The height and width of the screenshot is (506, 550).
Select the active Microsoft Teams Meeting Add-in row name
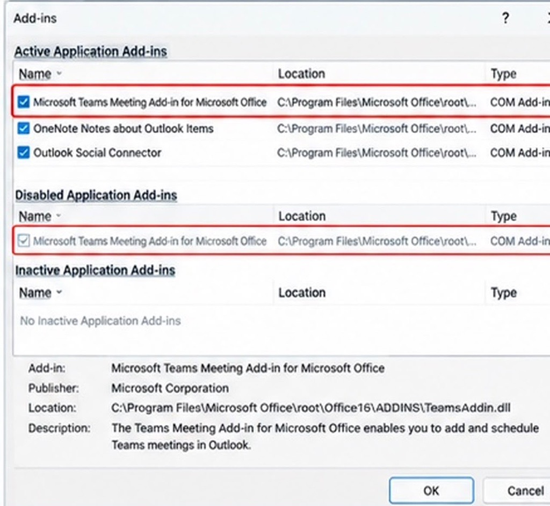[x=150, y=102]
